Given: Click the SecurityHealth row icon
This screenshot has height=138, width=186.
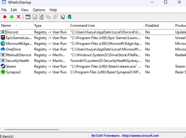Looking at the screenshot, I should (x=3, y=60).
